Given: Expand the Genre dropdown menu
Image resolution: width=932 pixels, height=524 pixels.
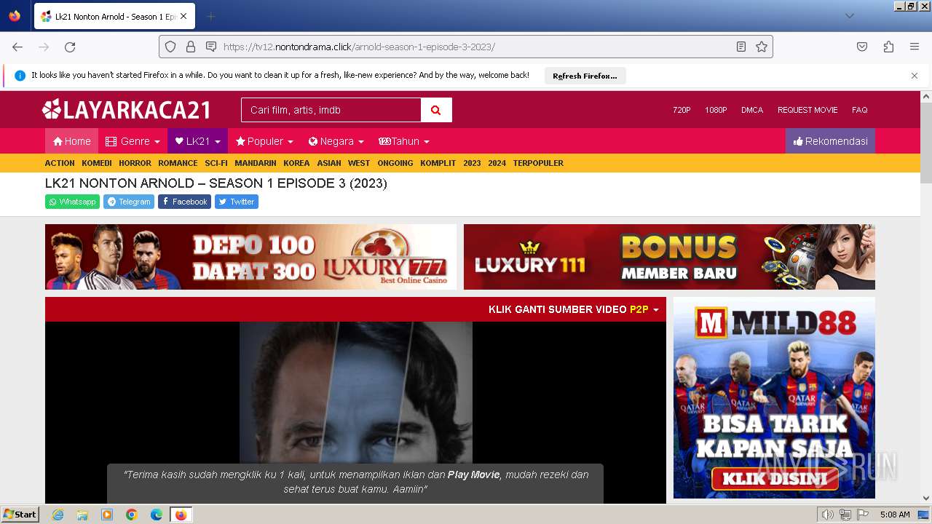Looking at the screenshot, I should [x=133, y=141].
